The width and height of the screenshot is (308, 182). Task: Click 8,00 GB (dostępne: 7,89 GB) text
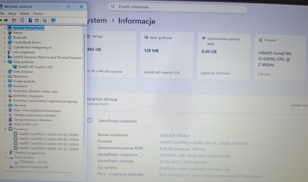[182, 149]
